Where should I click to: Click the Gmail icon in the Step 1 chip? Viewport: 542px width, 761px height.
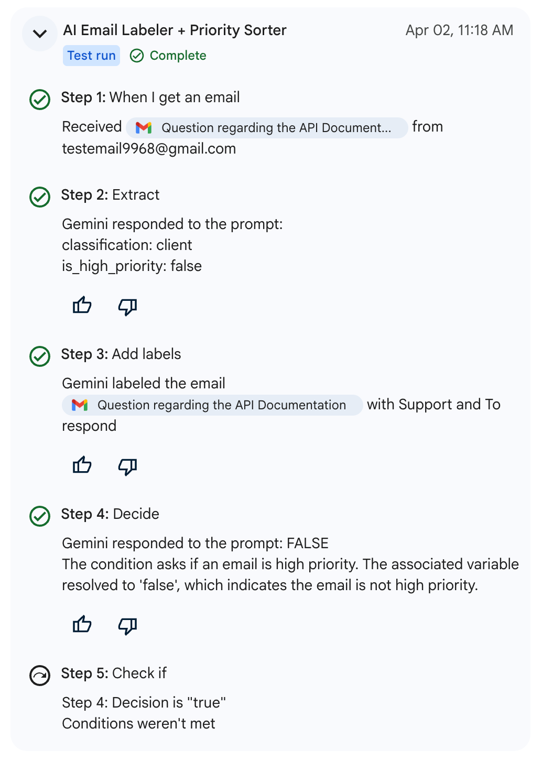[x=144, y=127]
